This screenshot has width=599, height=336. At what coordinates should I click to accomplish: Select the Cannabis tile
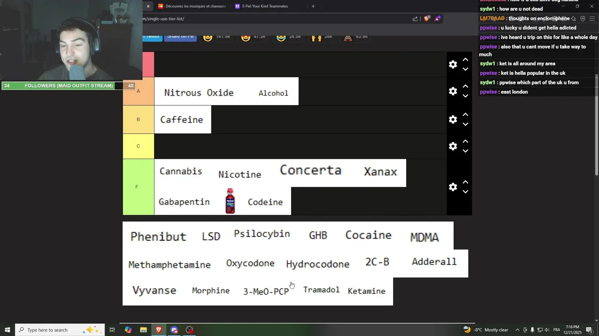pyautogui.click(x=181, y=172)
